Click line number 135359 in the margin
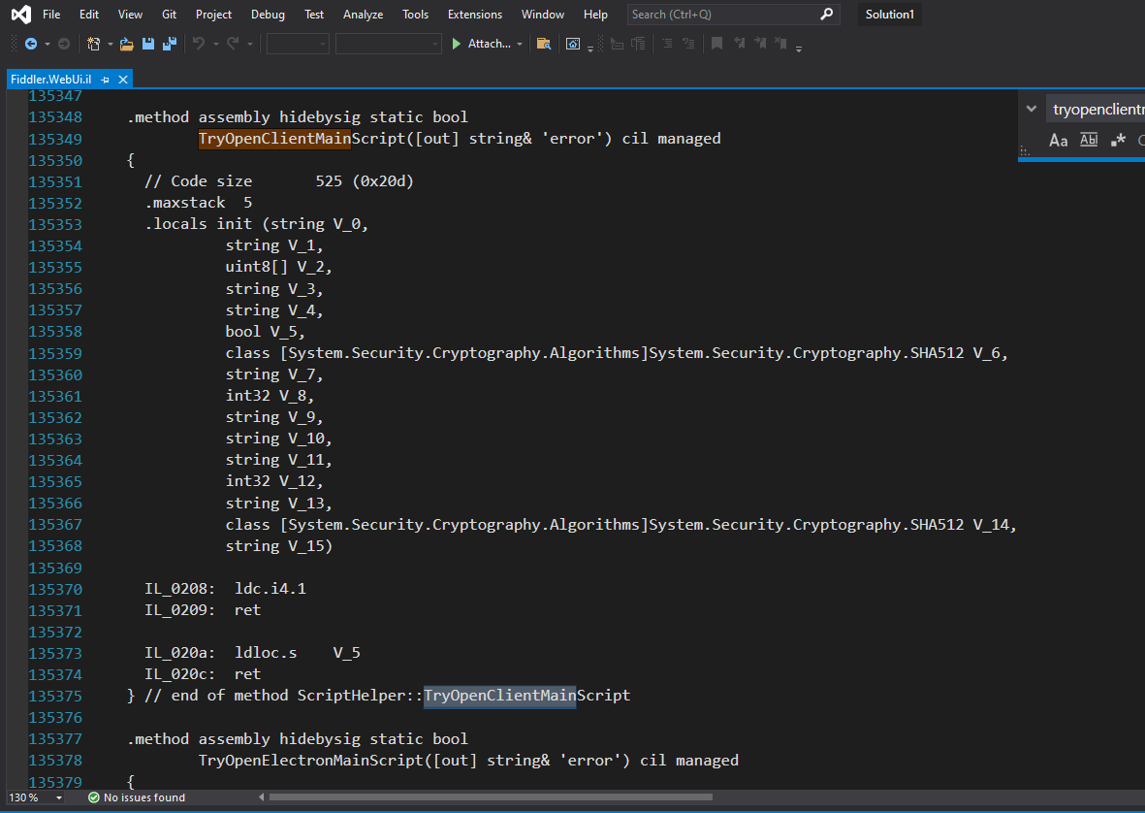 tap(55, 353)
